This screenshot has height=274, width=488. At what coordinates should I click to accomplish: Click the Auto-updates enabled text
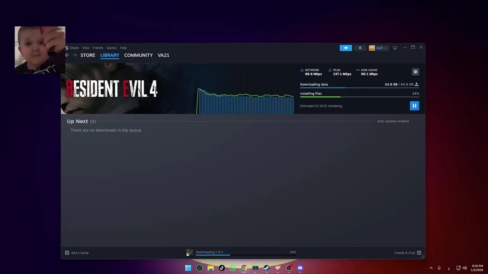pyautogui.click(x=393, y=121)
